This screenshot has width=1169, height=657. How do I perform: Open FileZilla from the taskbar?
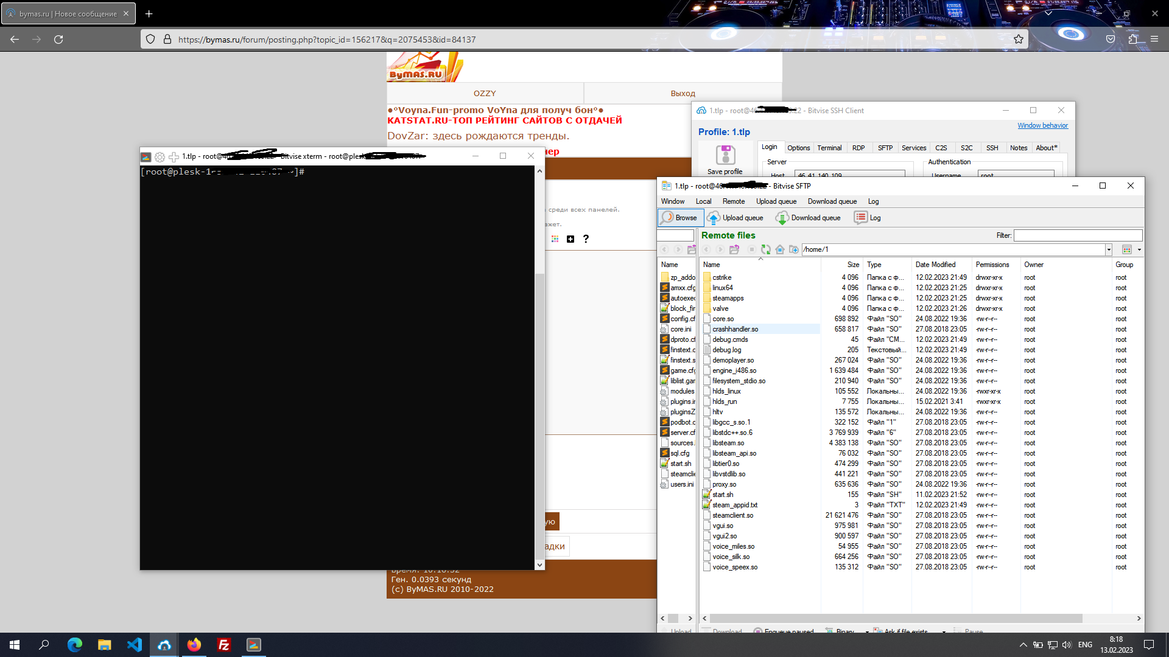(224, 645)
